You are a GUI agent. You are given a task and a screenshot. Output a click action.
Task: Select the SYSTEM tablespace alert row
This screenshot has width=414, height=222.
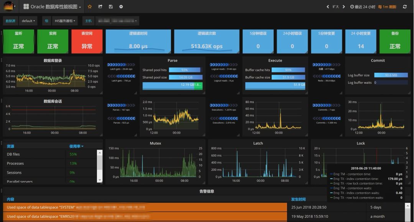145,207
